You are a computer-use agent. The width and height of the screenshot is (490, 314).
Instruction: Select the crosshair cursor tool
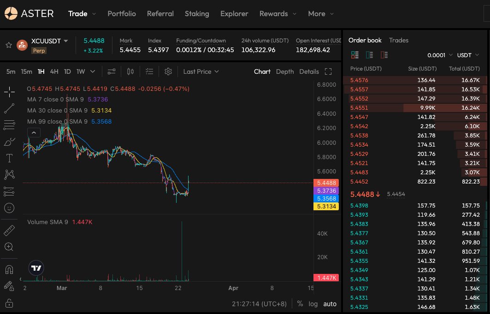point(9,92)
